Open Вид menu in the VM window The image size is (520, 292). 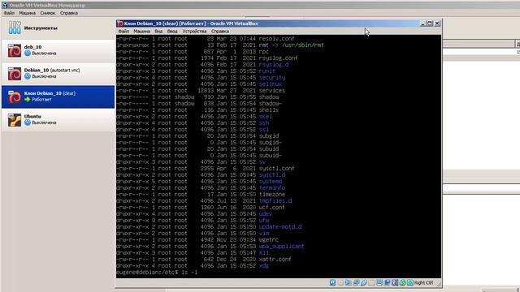(158, 32)
